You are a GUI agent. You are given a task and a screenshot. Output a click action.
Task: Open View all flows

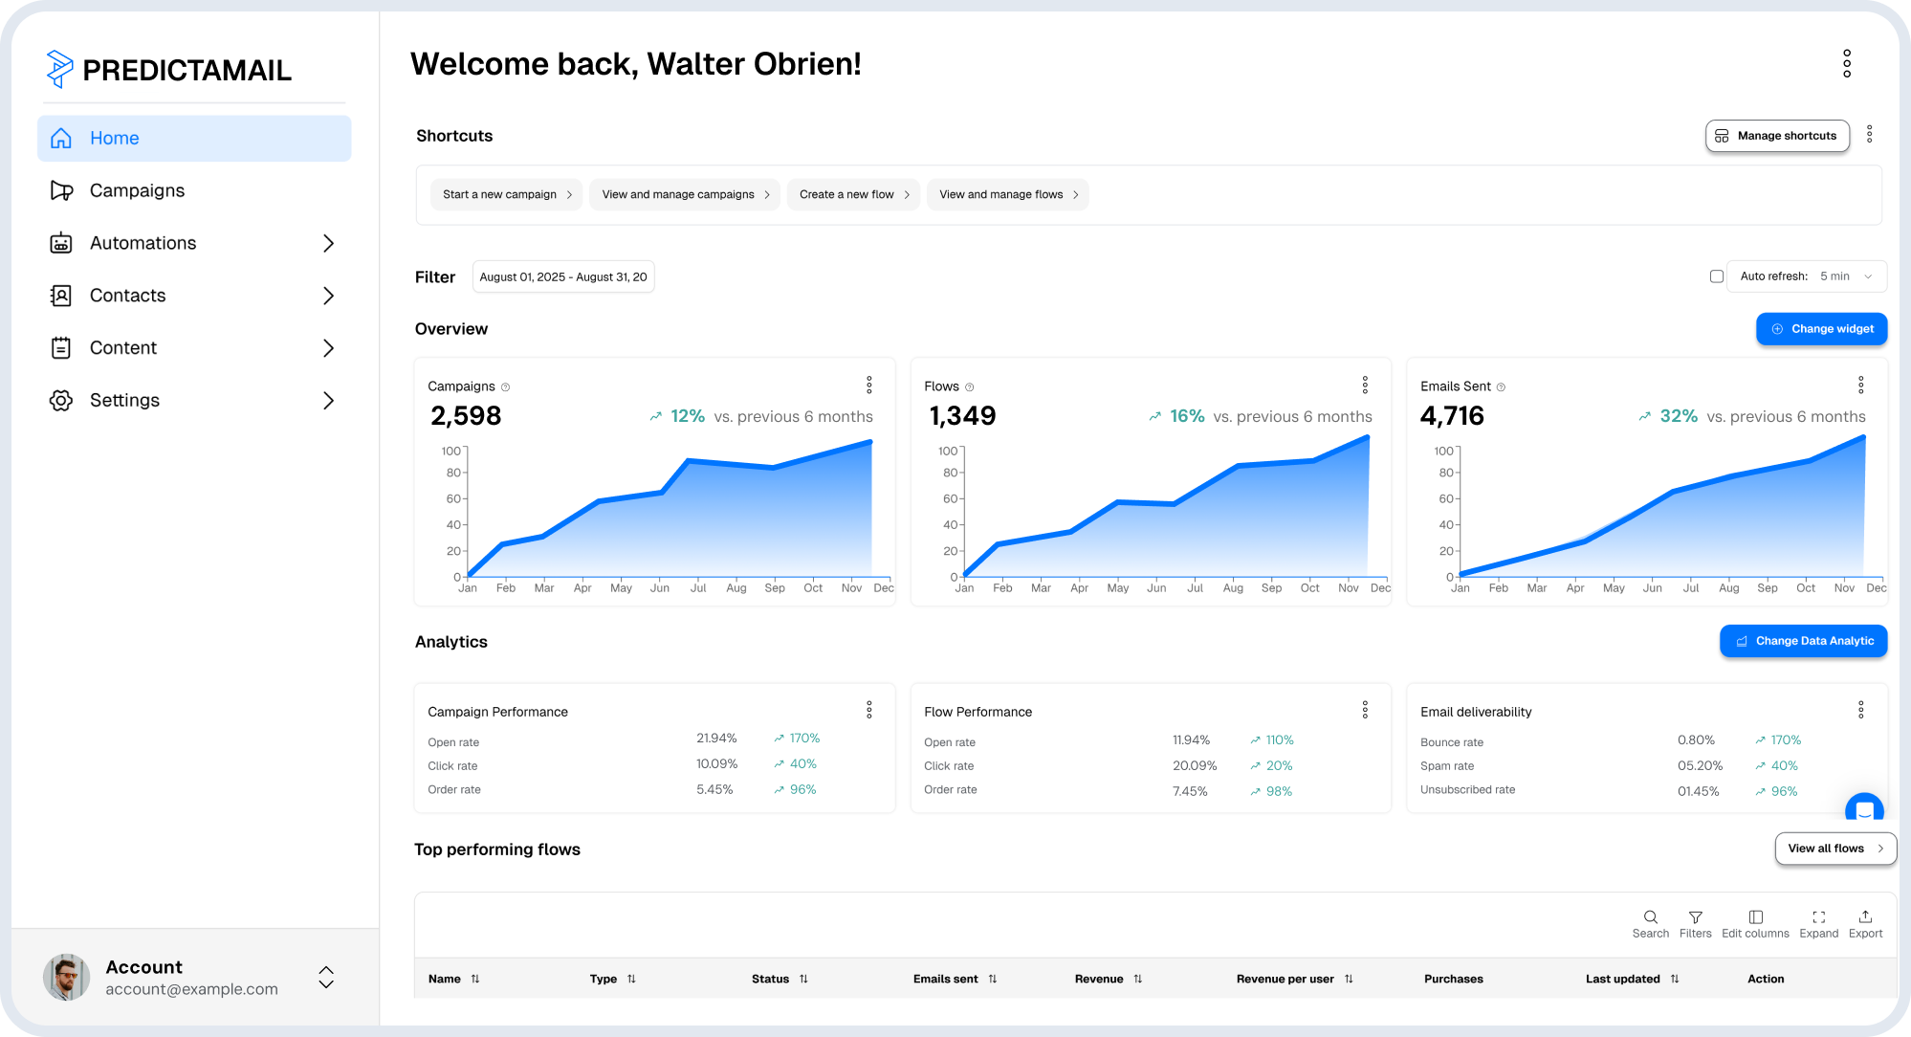[1834, 848]
